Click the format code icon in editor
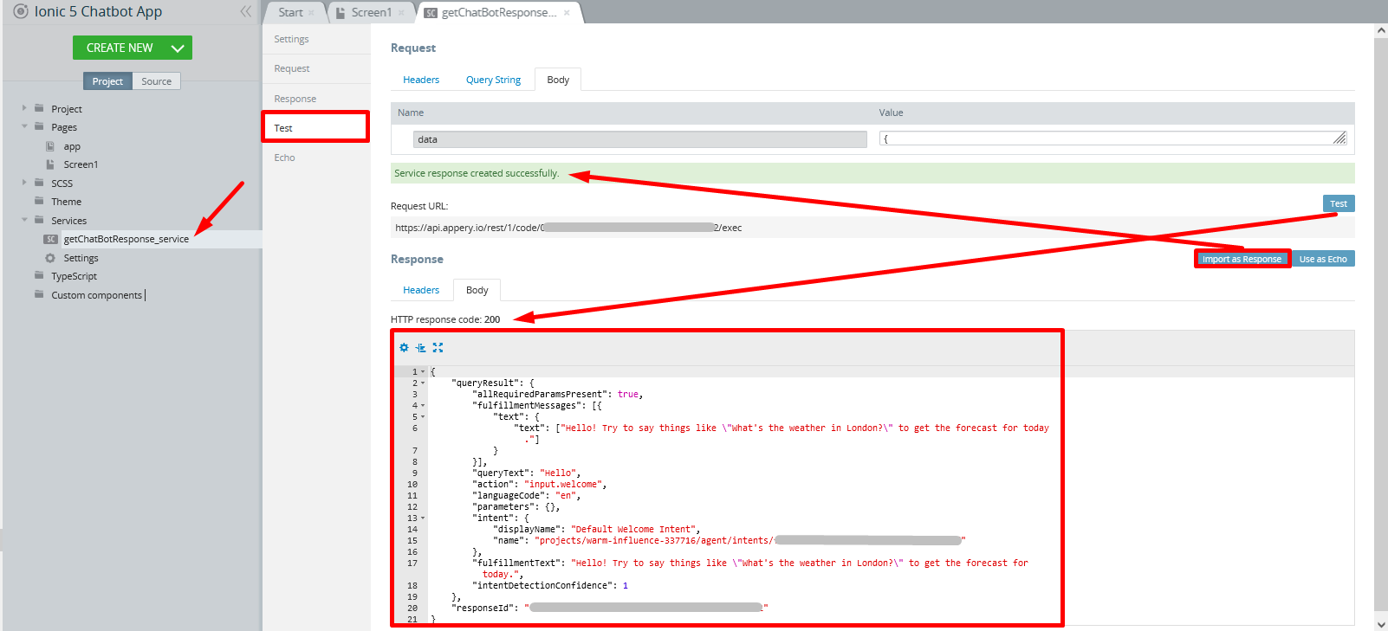Viewport: 1388px width, 631px height. (x=420, y=347)
